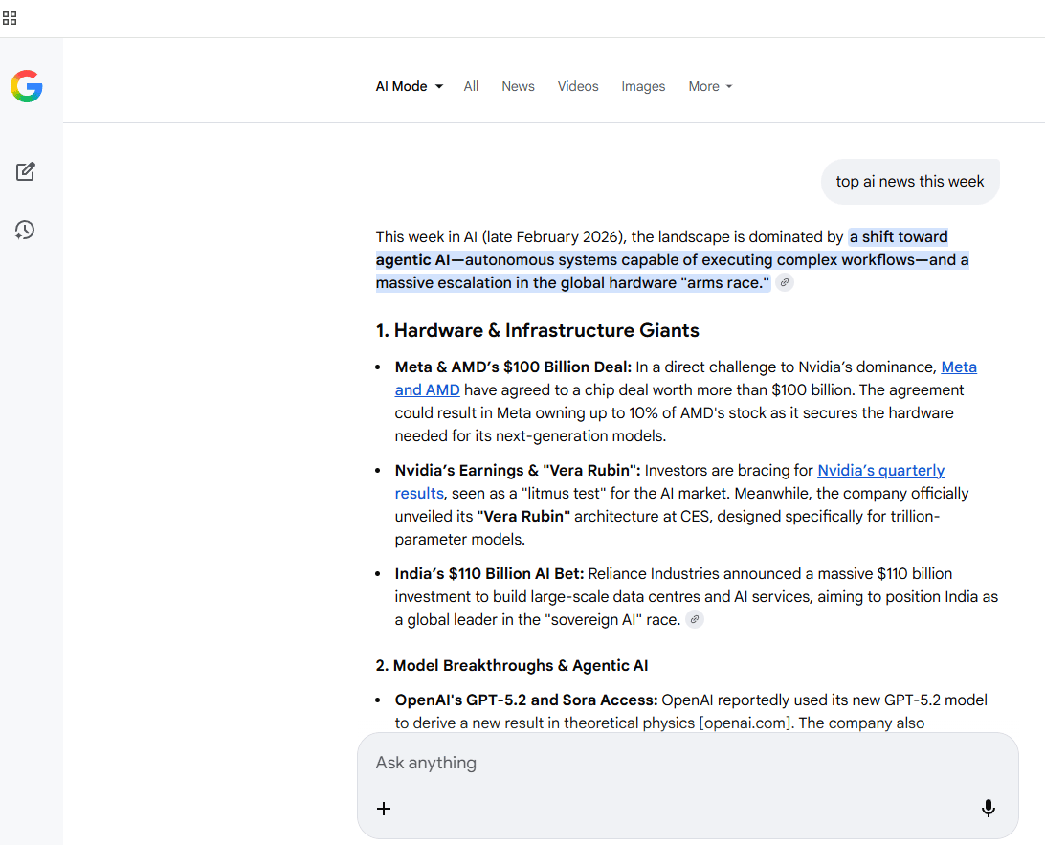The width and height of the screenshot is (1045, 845).
Task: Select the Videos tab
Action: (x=578, y=86)
